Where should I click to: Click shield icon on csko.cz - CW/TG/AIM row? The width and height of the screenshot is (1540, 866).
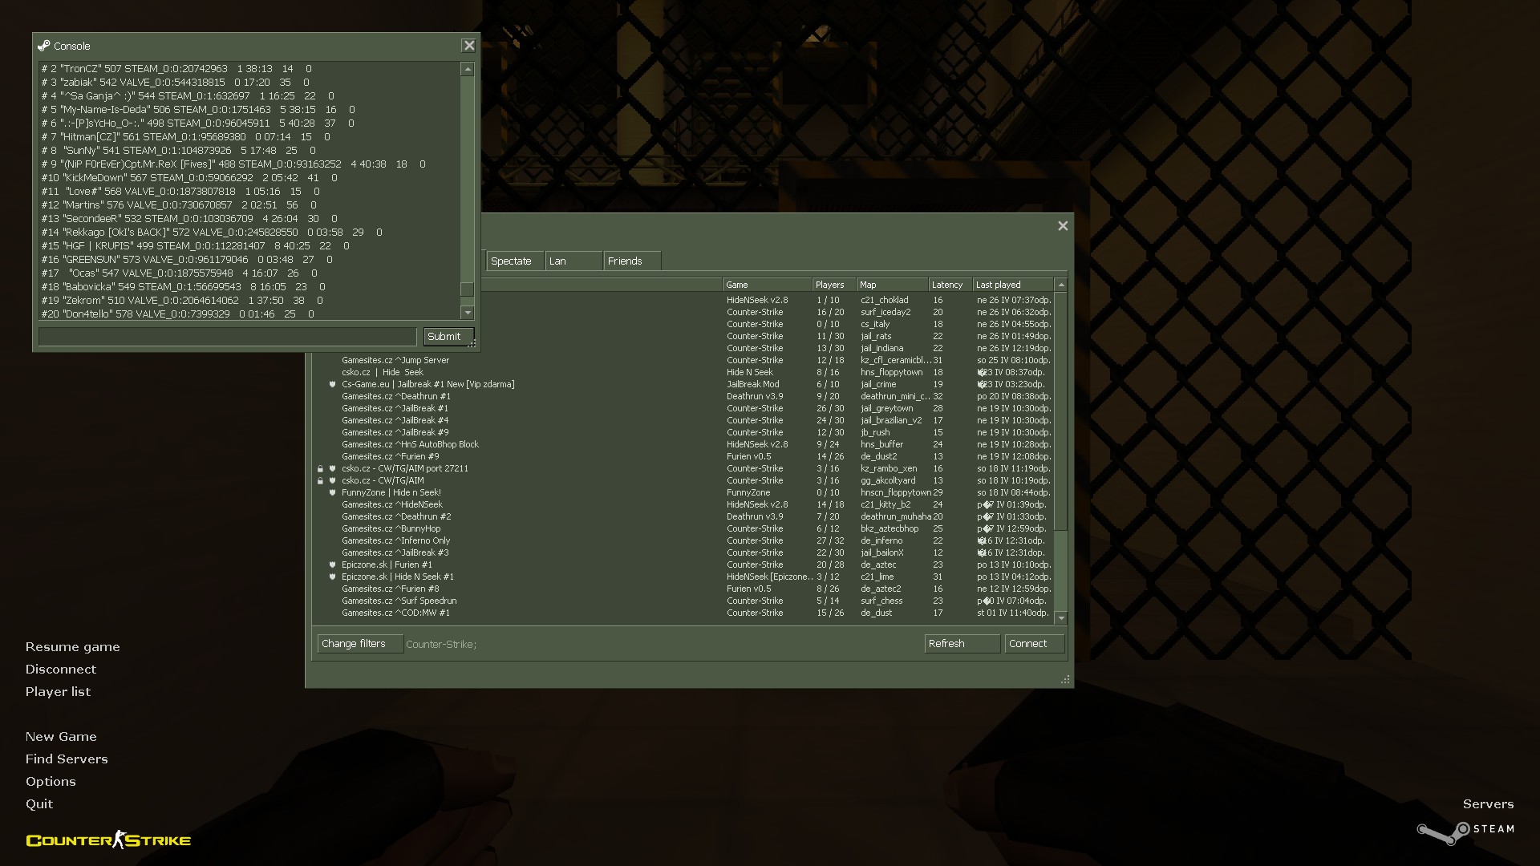332,480
